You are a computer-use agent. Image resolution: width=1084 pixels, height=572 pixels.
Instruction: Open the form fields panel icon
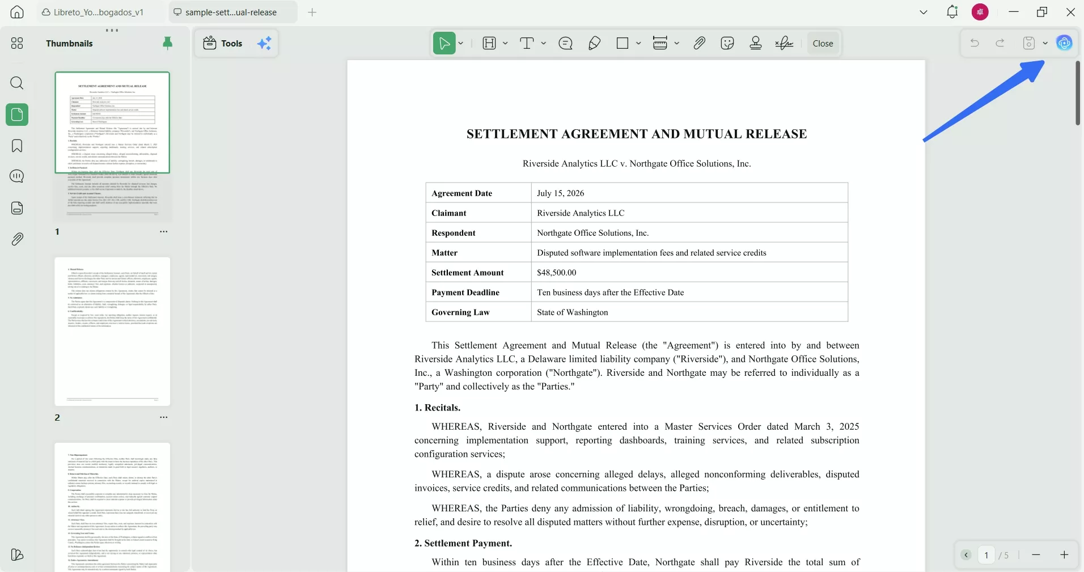17,208
